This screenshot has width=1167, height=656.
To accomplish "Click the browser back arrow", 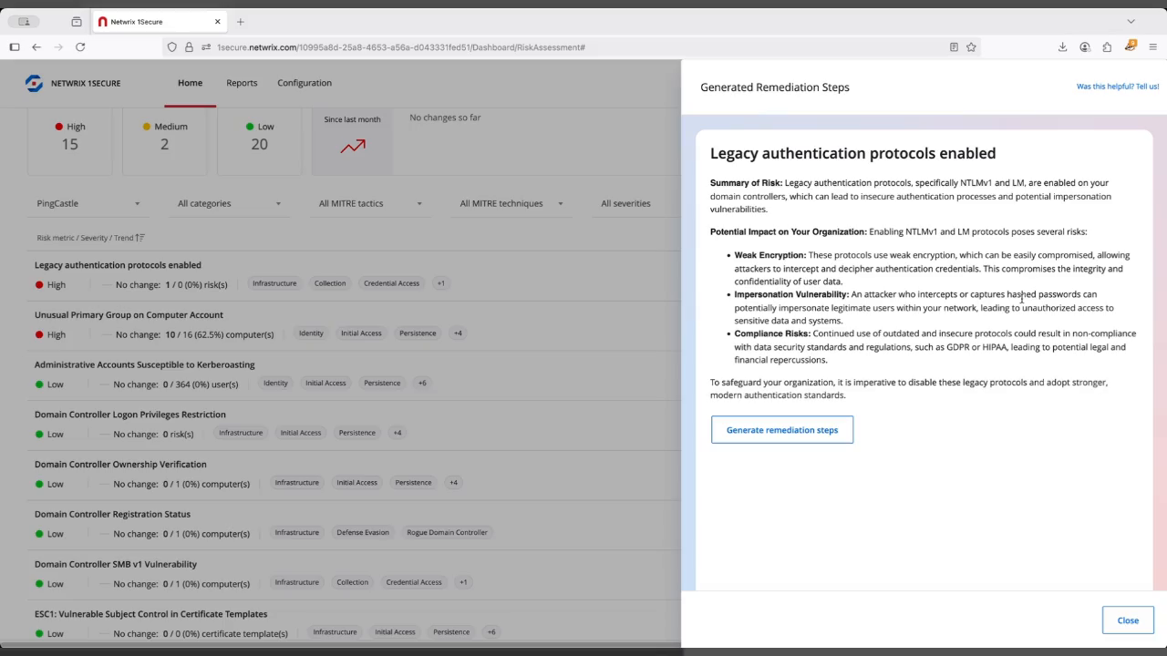I will tap(36, 47).
